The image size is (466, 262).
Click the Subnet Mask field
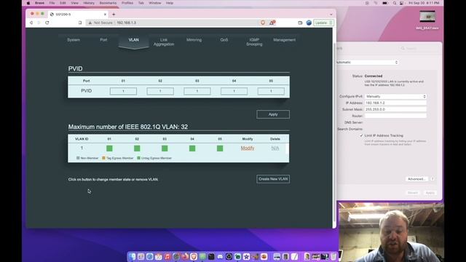point(395,109)
